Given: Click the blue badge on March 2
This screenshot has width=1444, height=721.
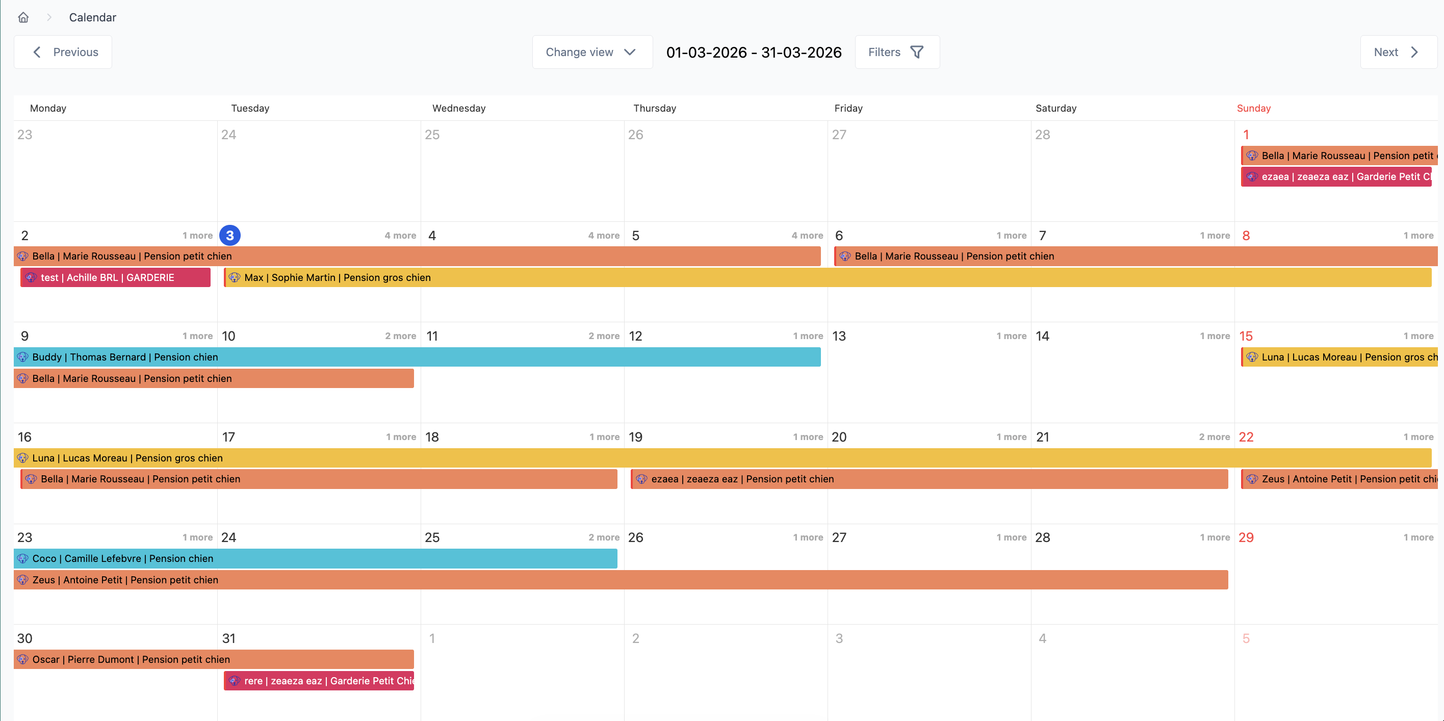Looking at the screenshot, I should (x=229, y=236).
